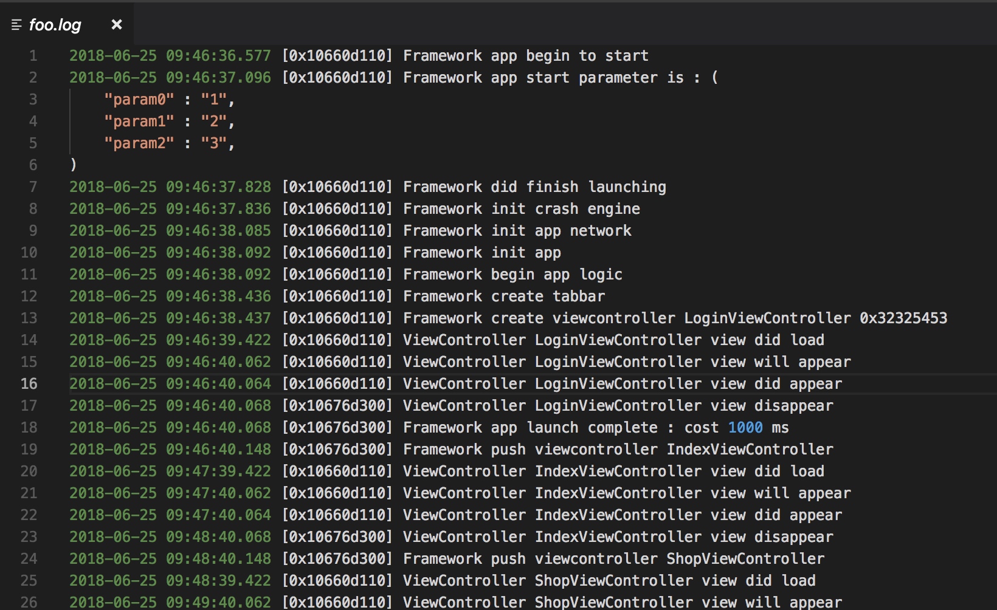
Task: Click the Framework create tabbar log entry
Action: [x=503, y=296]
